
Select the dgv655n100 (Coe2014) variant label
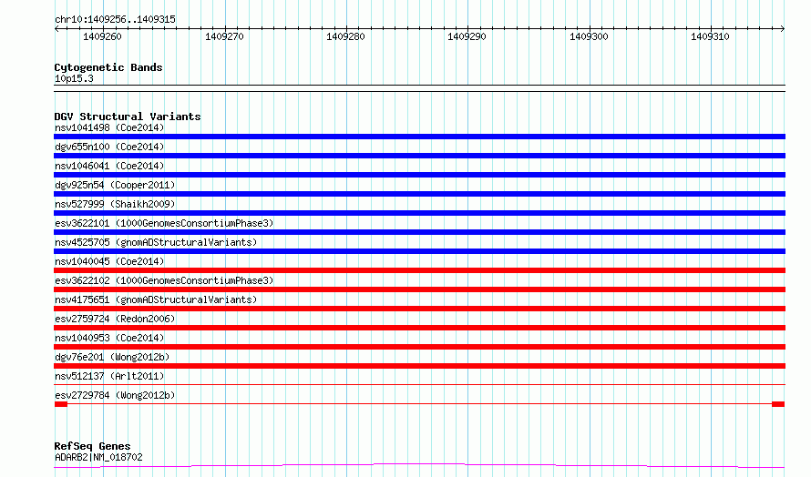(109, 147)
